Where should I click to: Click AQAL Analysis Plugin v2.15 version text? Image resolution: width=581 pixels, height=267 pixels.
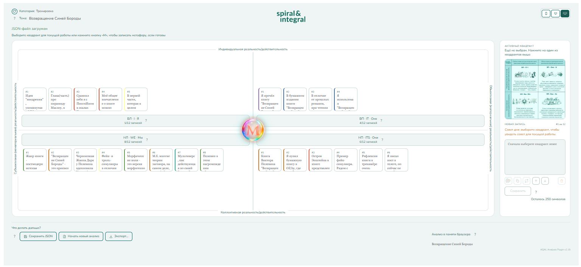tap(555, 250)
